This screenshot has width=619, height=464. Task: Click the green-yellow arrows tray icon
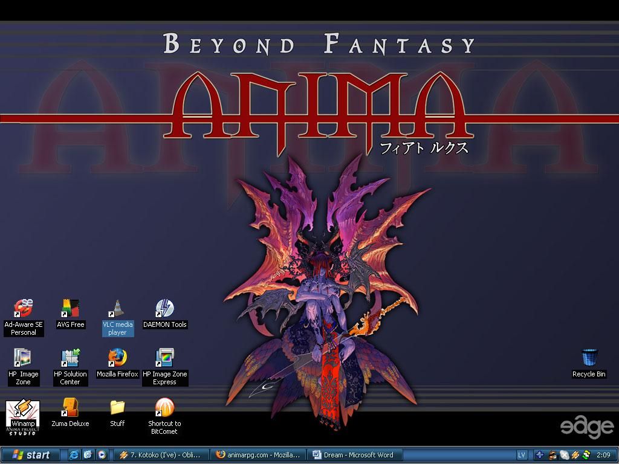pos(586,455)
